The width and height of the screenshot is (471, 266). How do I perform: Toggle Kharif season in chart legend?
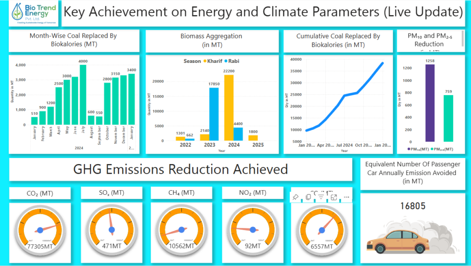pos(214,61)
